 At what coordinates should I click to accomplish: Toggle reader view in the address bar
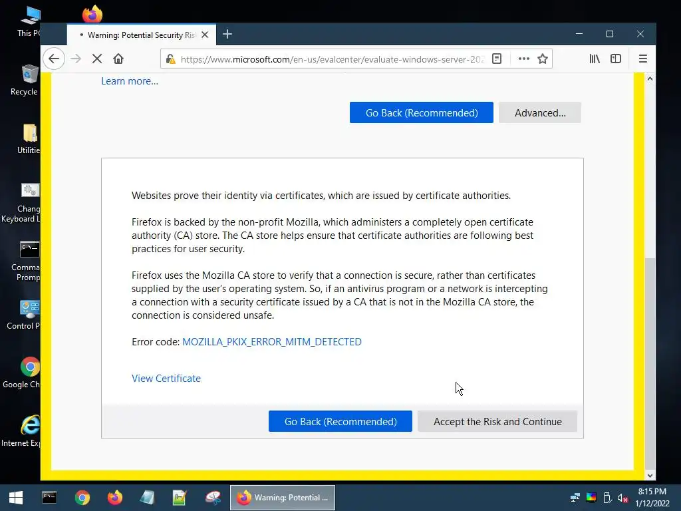coord(497,59)
